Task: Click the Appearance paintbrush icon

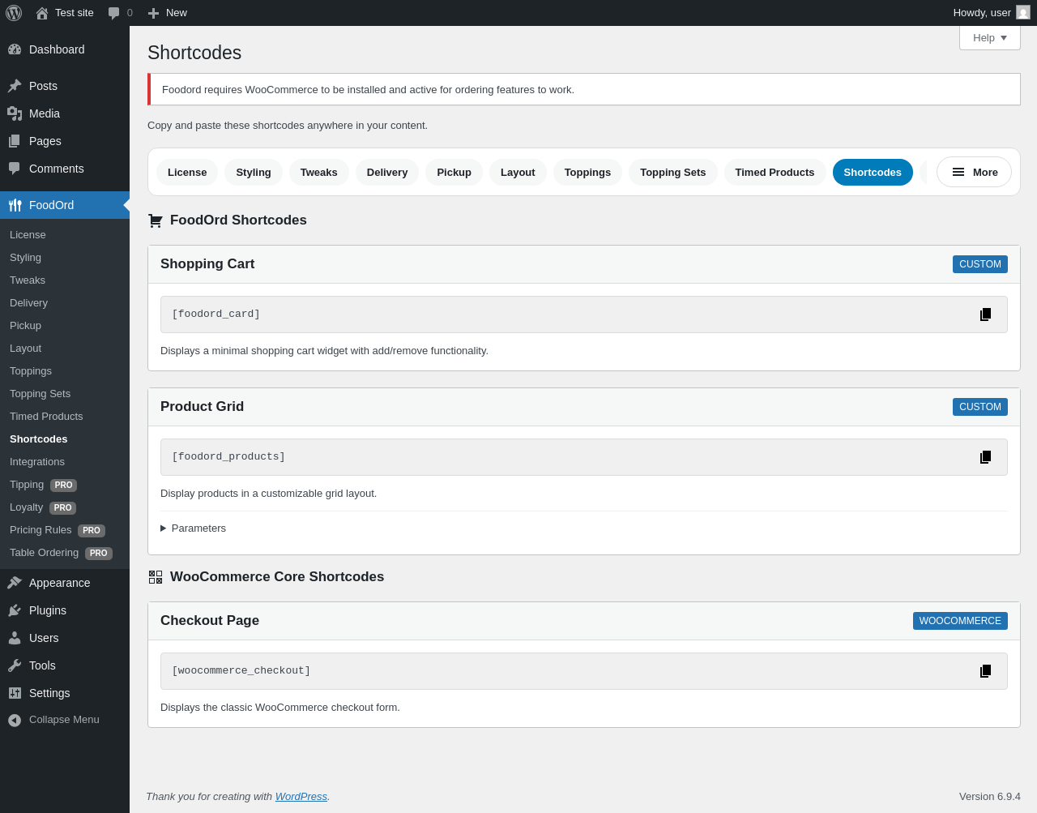Action: 15,583
